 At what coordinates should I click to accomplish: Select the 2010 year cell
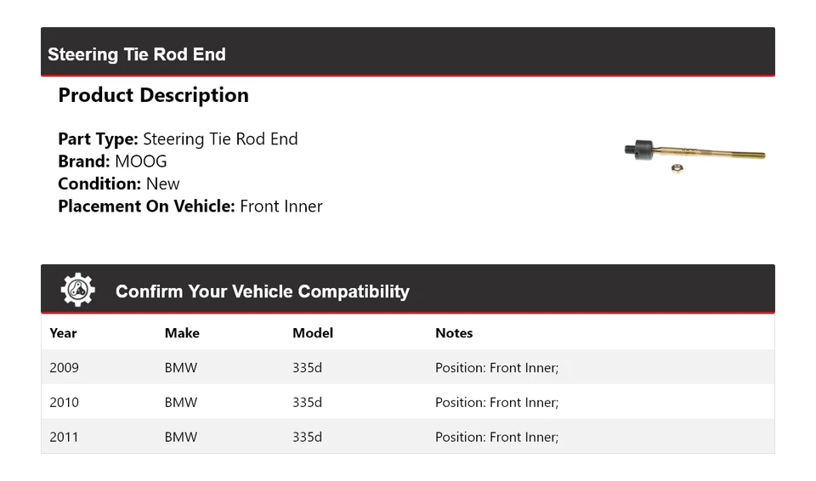[x=64, y=403]
